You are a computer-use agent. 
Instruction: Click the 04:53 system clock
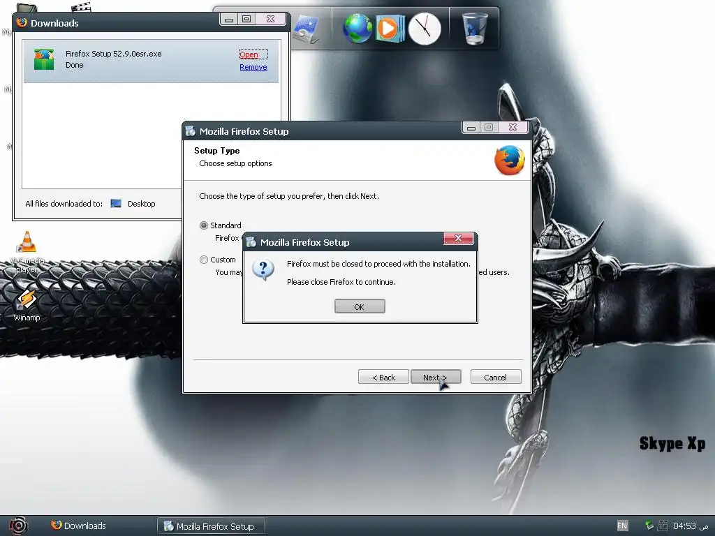click(684, 526)
